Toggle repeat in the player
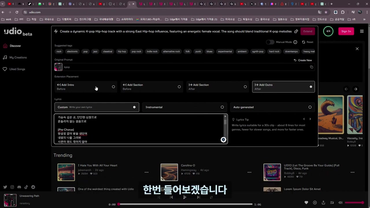Image resolution: width=370 pixels, height=208 pixels. pyautogui.click(x=211, y=197)
